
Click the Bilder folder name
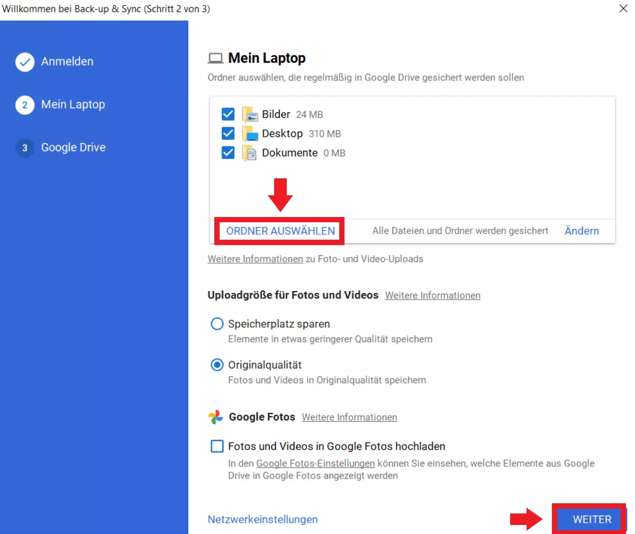coord(276,114)
